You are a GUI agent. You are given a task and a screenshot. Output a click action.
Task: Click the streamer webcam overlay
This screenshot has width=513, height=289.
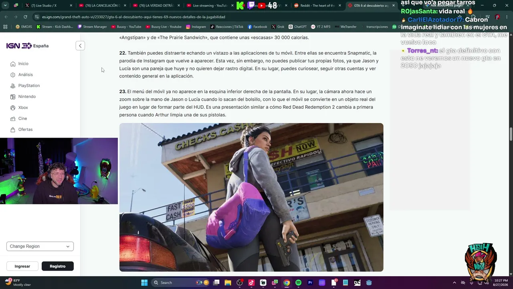click(59, 171)
